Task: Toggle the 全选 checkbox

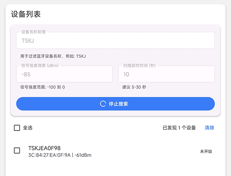Action: pyautogui.click(x=17, y=128)
